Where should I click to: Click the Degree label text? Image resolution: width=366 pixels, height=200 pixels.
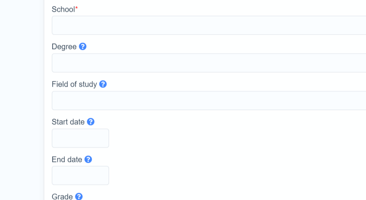(64, 47)
